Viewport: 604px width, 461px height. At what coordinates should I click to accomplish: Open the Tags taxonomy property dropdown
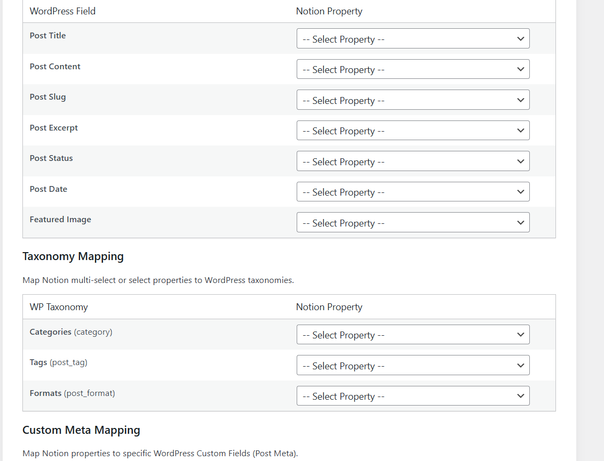[413, 365]
